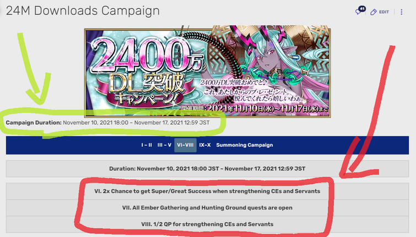
Task: Open the three-dot more options menu
Action: click(402, 12)
